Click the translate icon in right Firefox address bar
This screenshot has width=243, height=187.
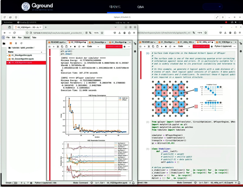point(194,33)
